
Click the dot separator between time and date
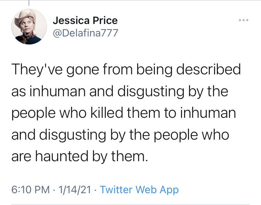(x=55, y=190)
